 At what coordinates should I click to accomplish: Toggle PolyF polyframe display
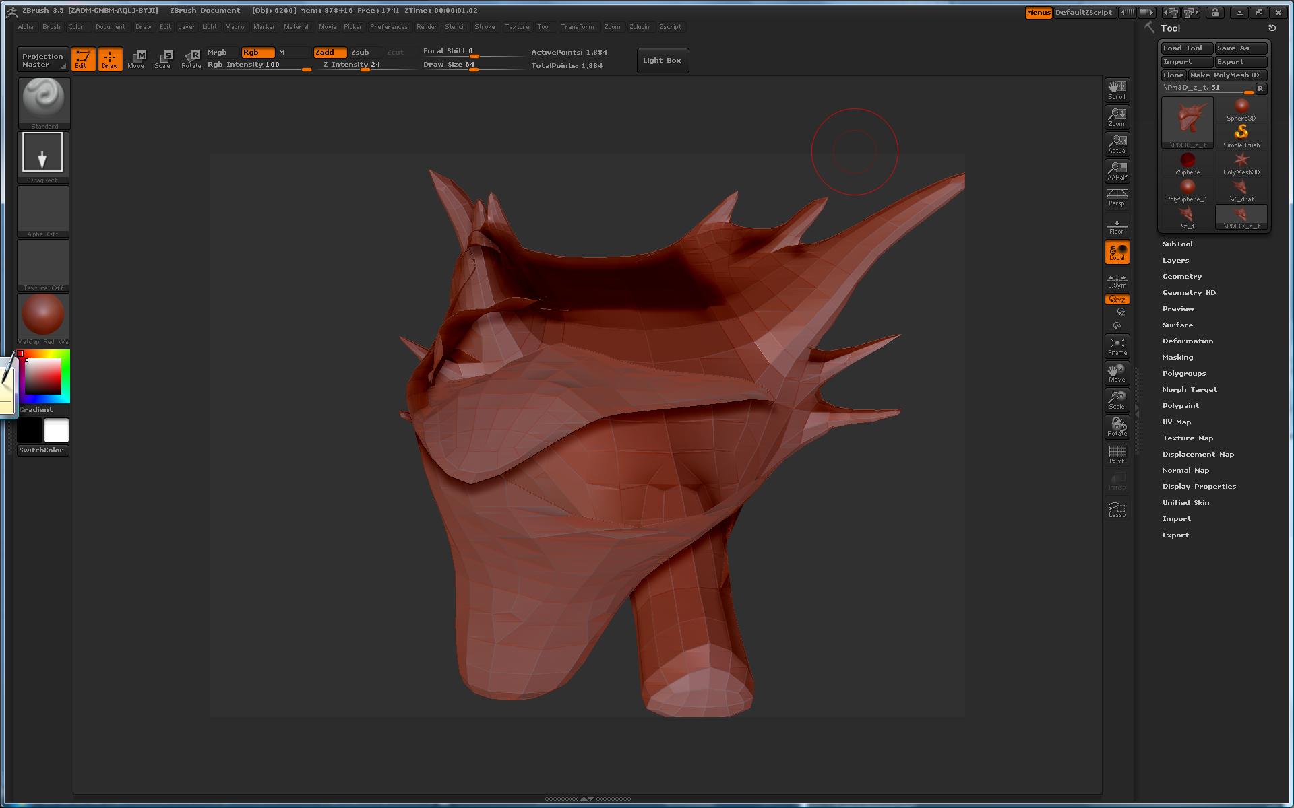coord(1117,454)
